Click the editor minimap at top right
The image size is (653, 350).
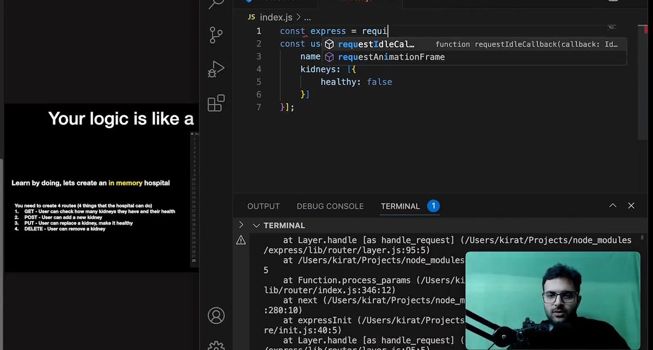click(612, 27)
